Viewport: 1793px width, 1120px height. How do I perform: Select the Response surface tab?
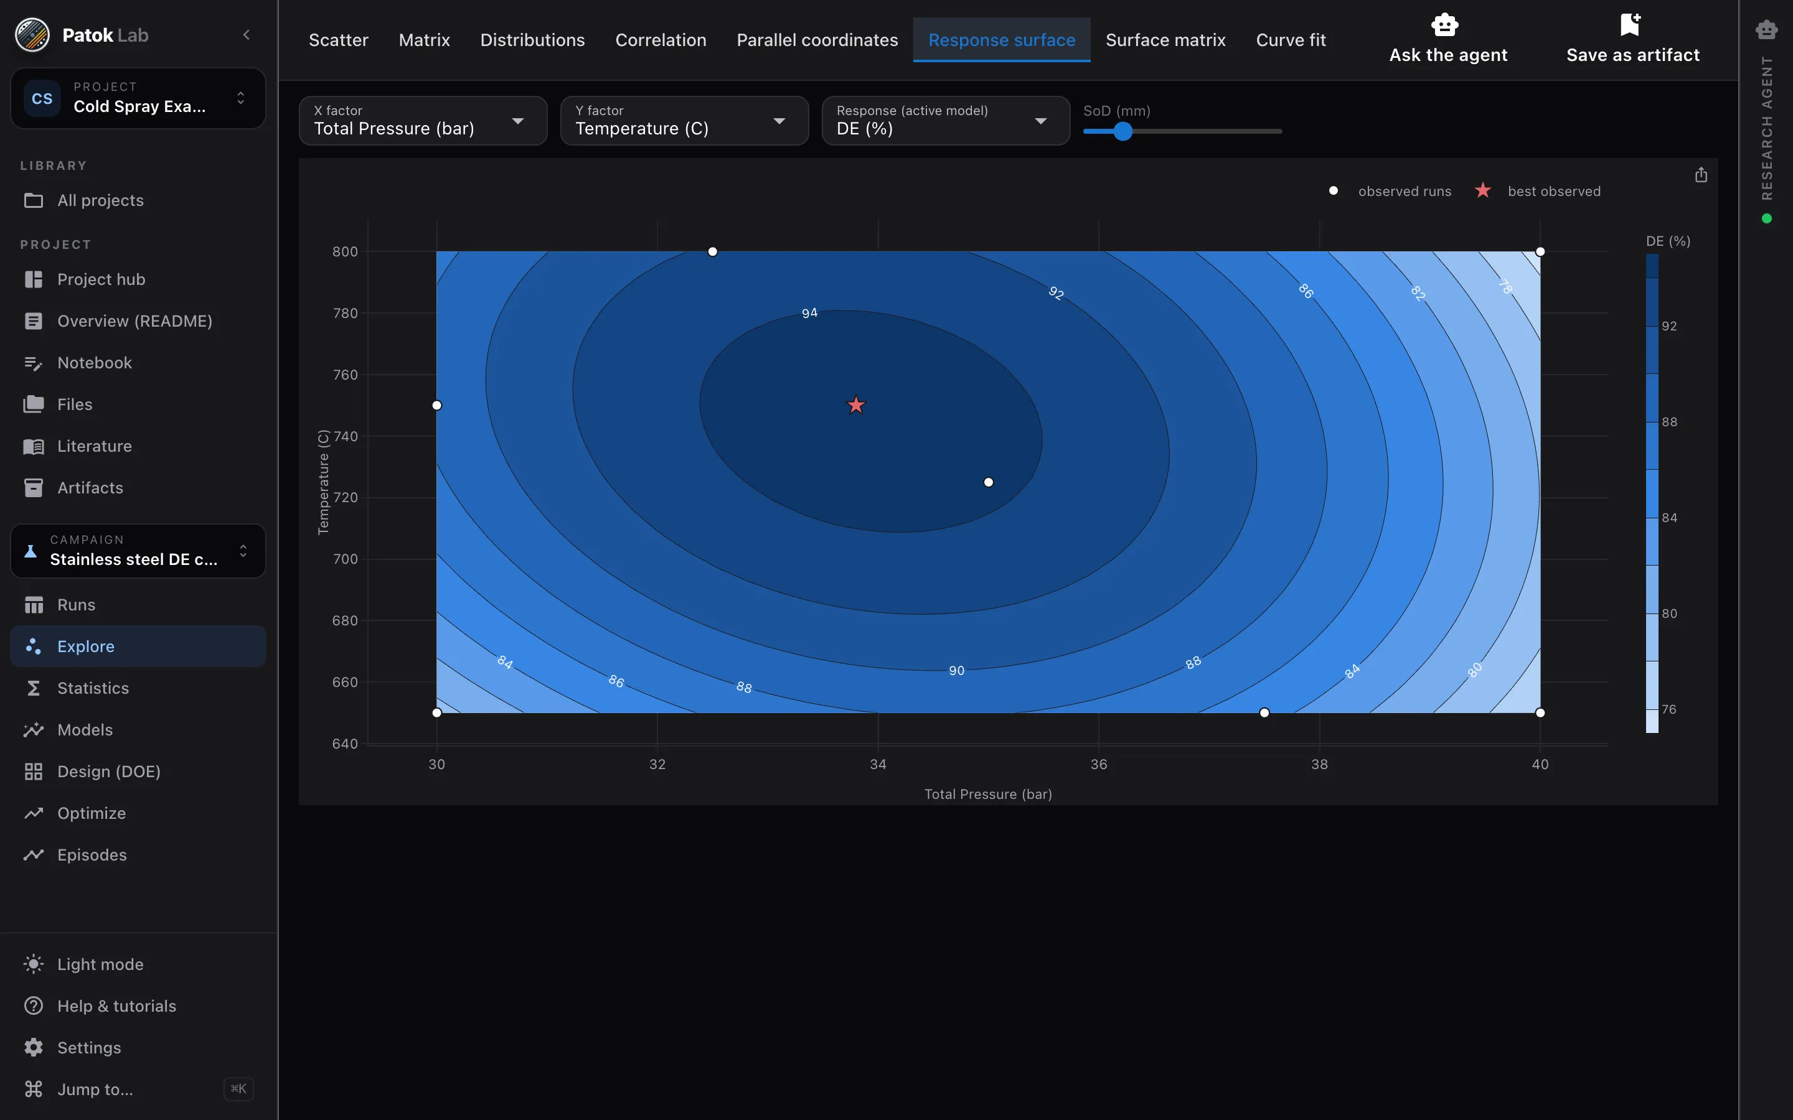[1002, 40]
